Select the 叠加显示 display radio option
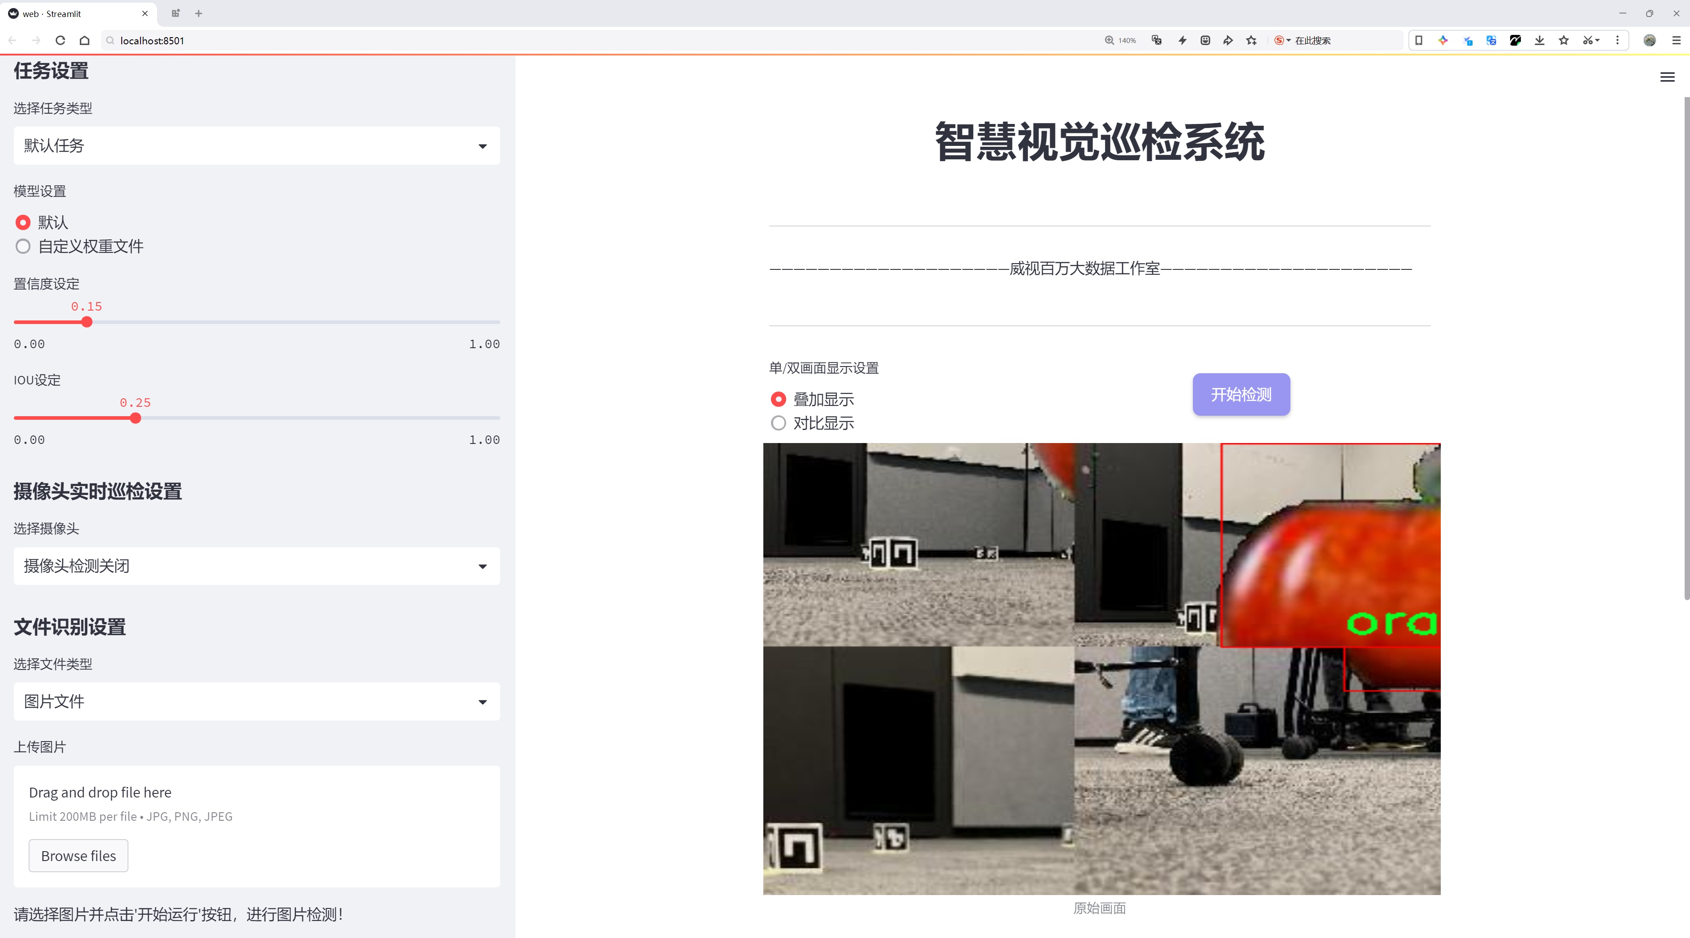Screen dimensions: 1690x938 (x=812, y=399)
